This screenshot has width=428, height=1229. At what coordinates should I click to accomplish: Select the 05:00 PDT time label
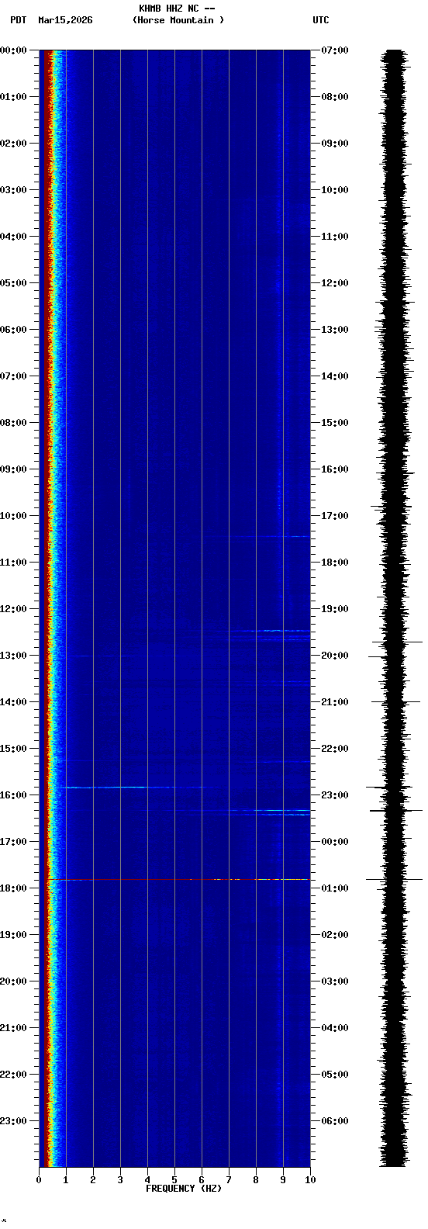(x=13, y=283)
